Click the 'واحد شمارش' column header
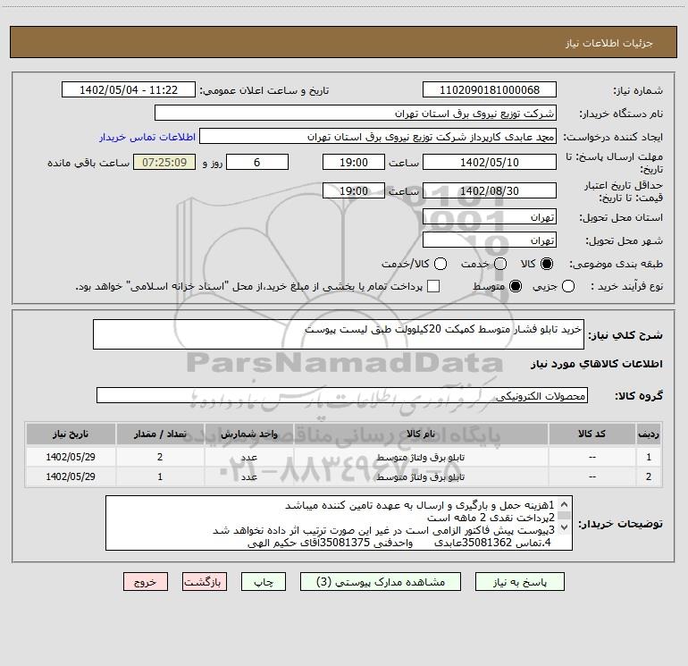688x666 pixels. click(248, 434)
